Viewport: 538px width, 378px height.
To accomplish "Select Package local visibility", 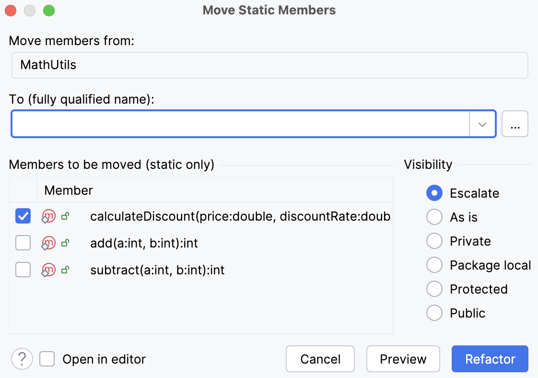I will coord(434,265).
